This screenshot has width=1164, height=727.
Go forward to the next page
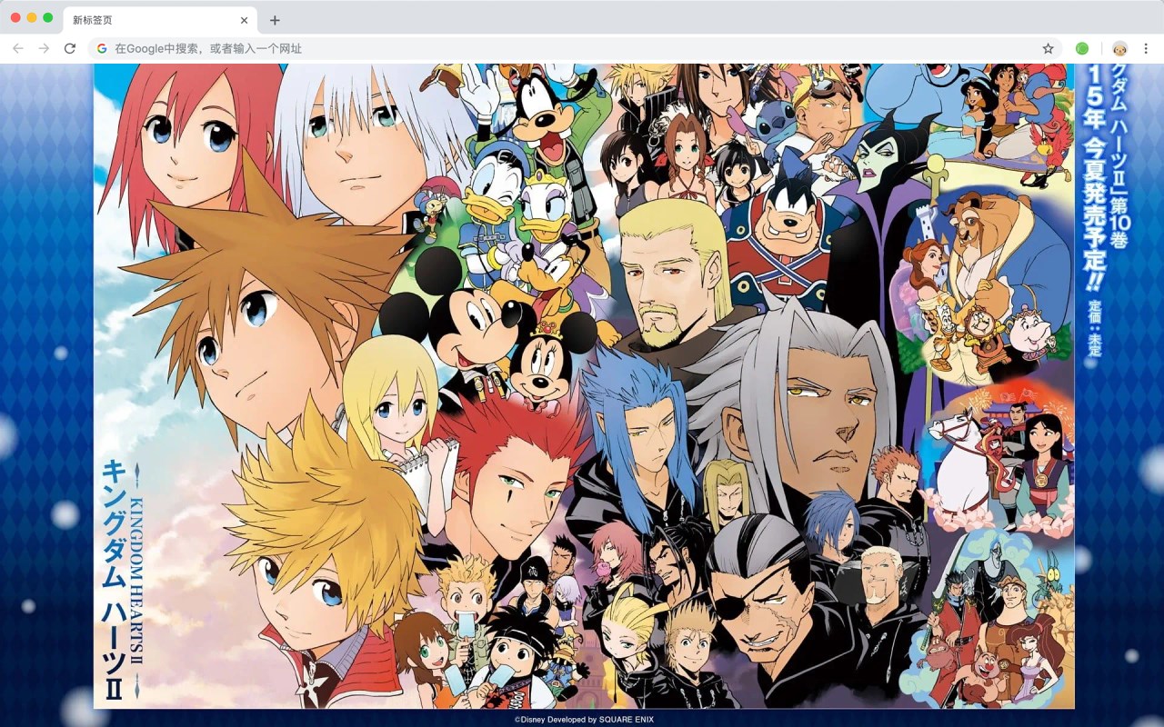pos(44,48)
